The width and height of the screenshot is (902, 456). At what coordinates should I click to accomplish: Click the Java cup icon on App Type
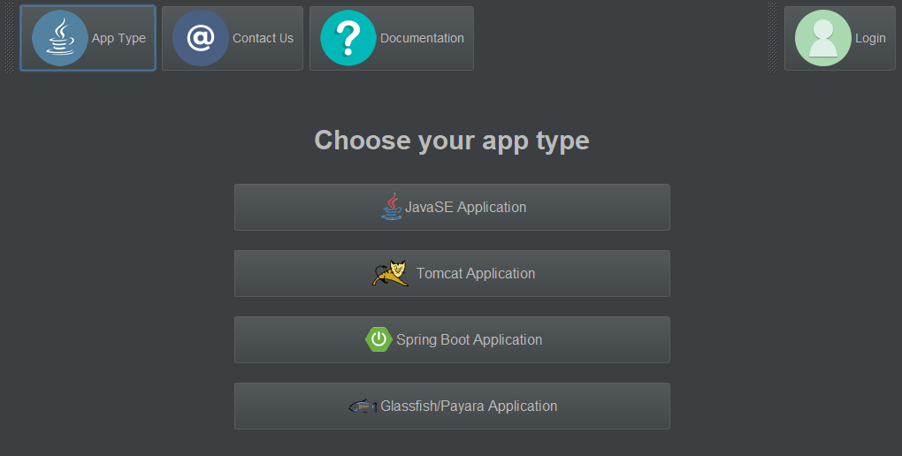pyautogui.click(x=60, y=38)
